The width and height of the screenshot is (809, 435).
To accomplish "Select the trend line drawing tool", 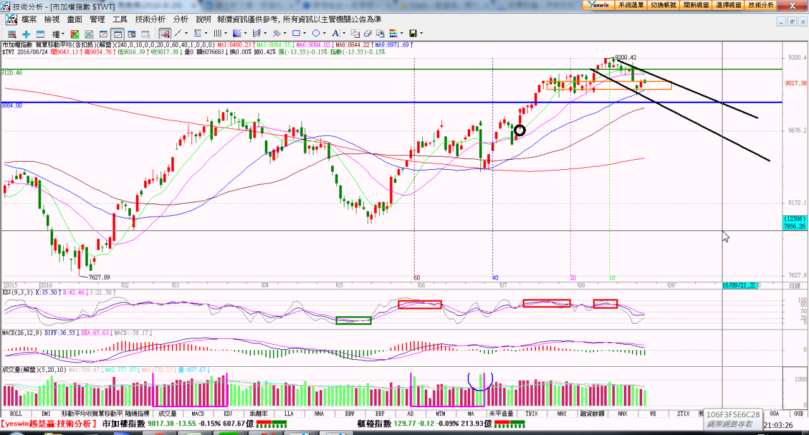I will (178, 33).
